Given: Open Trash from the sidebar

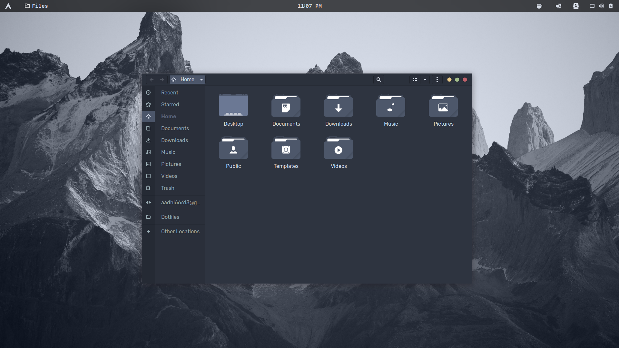Looking at the screenshot, I should coord(168,188).
